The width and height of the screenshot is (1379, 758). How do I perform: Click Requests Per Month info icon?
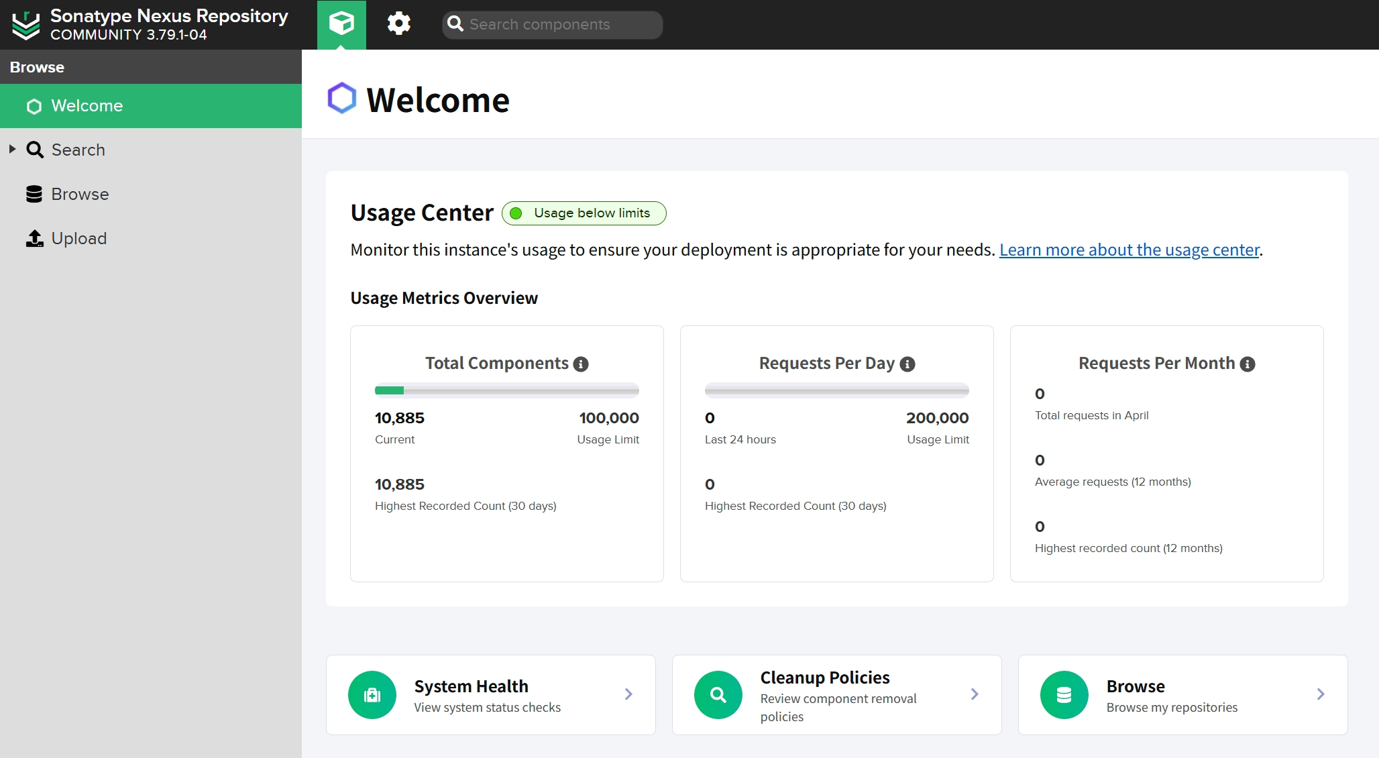(1248, 364)
